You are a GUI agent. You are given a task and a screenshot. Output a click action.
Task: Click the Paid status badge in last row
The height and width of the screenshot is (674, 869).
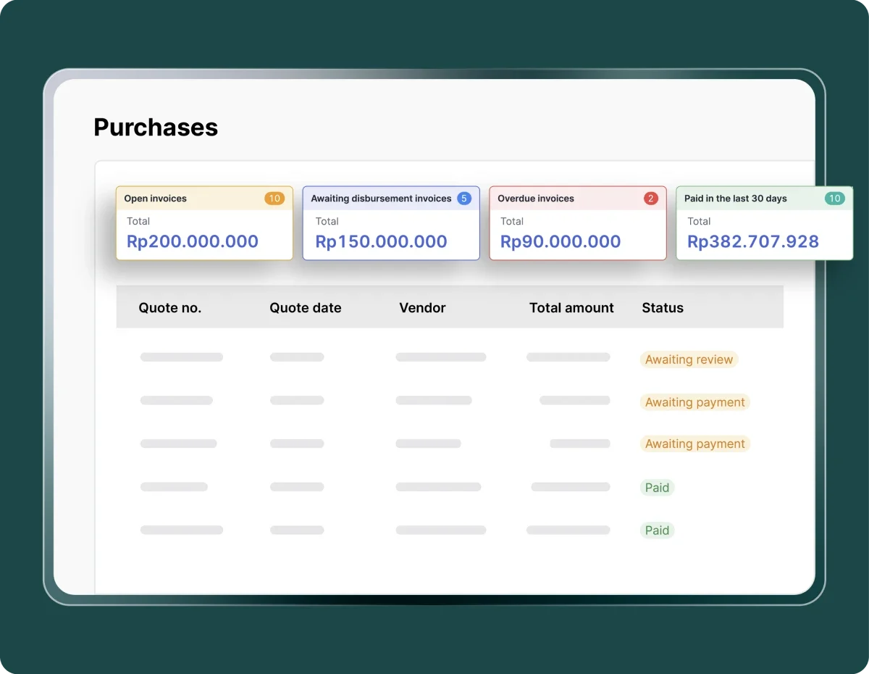[657, 531]
